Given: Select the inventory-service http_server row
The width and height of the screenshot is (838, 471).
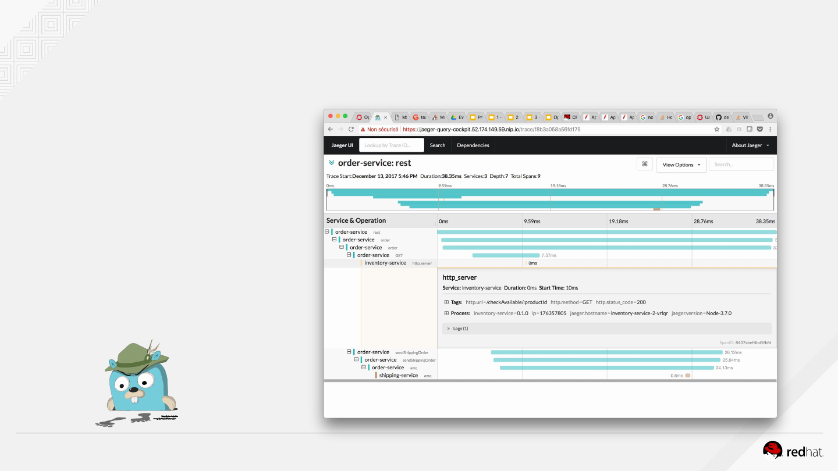Looking at the screenshot, I should point(550,263).
